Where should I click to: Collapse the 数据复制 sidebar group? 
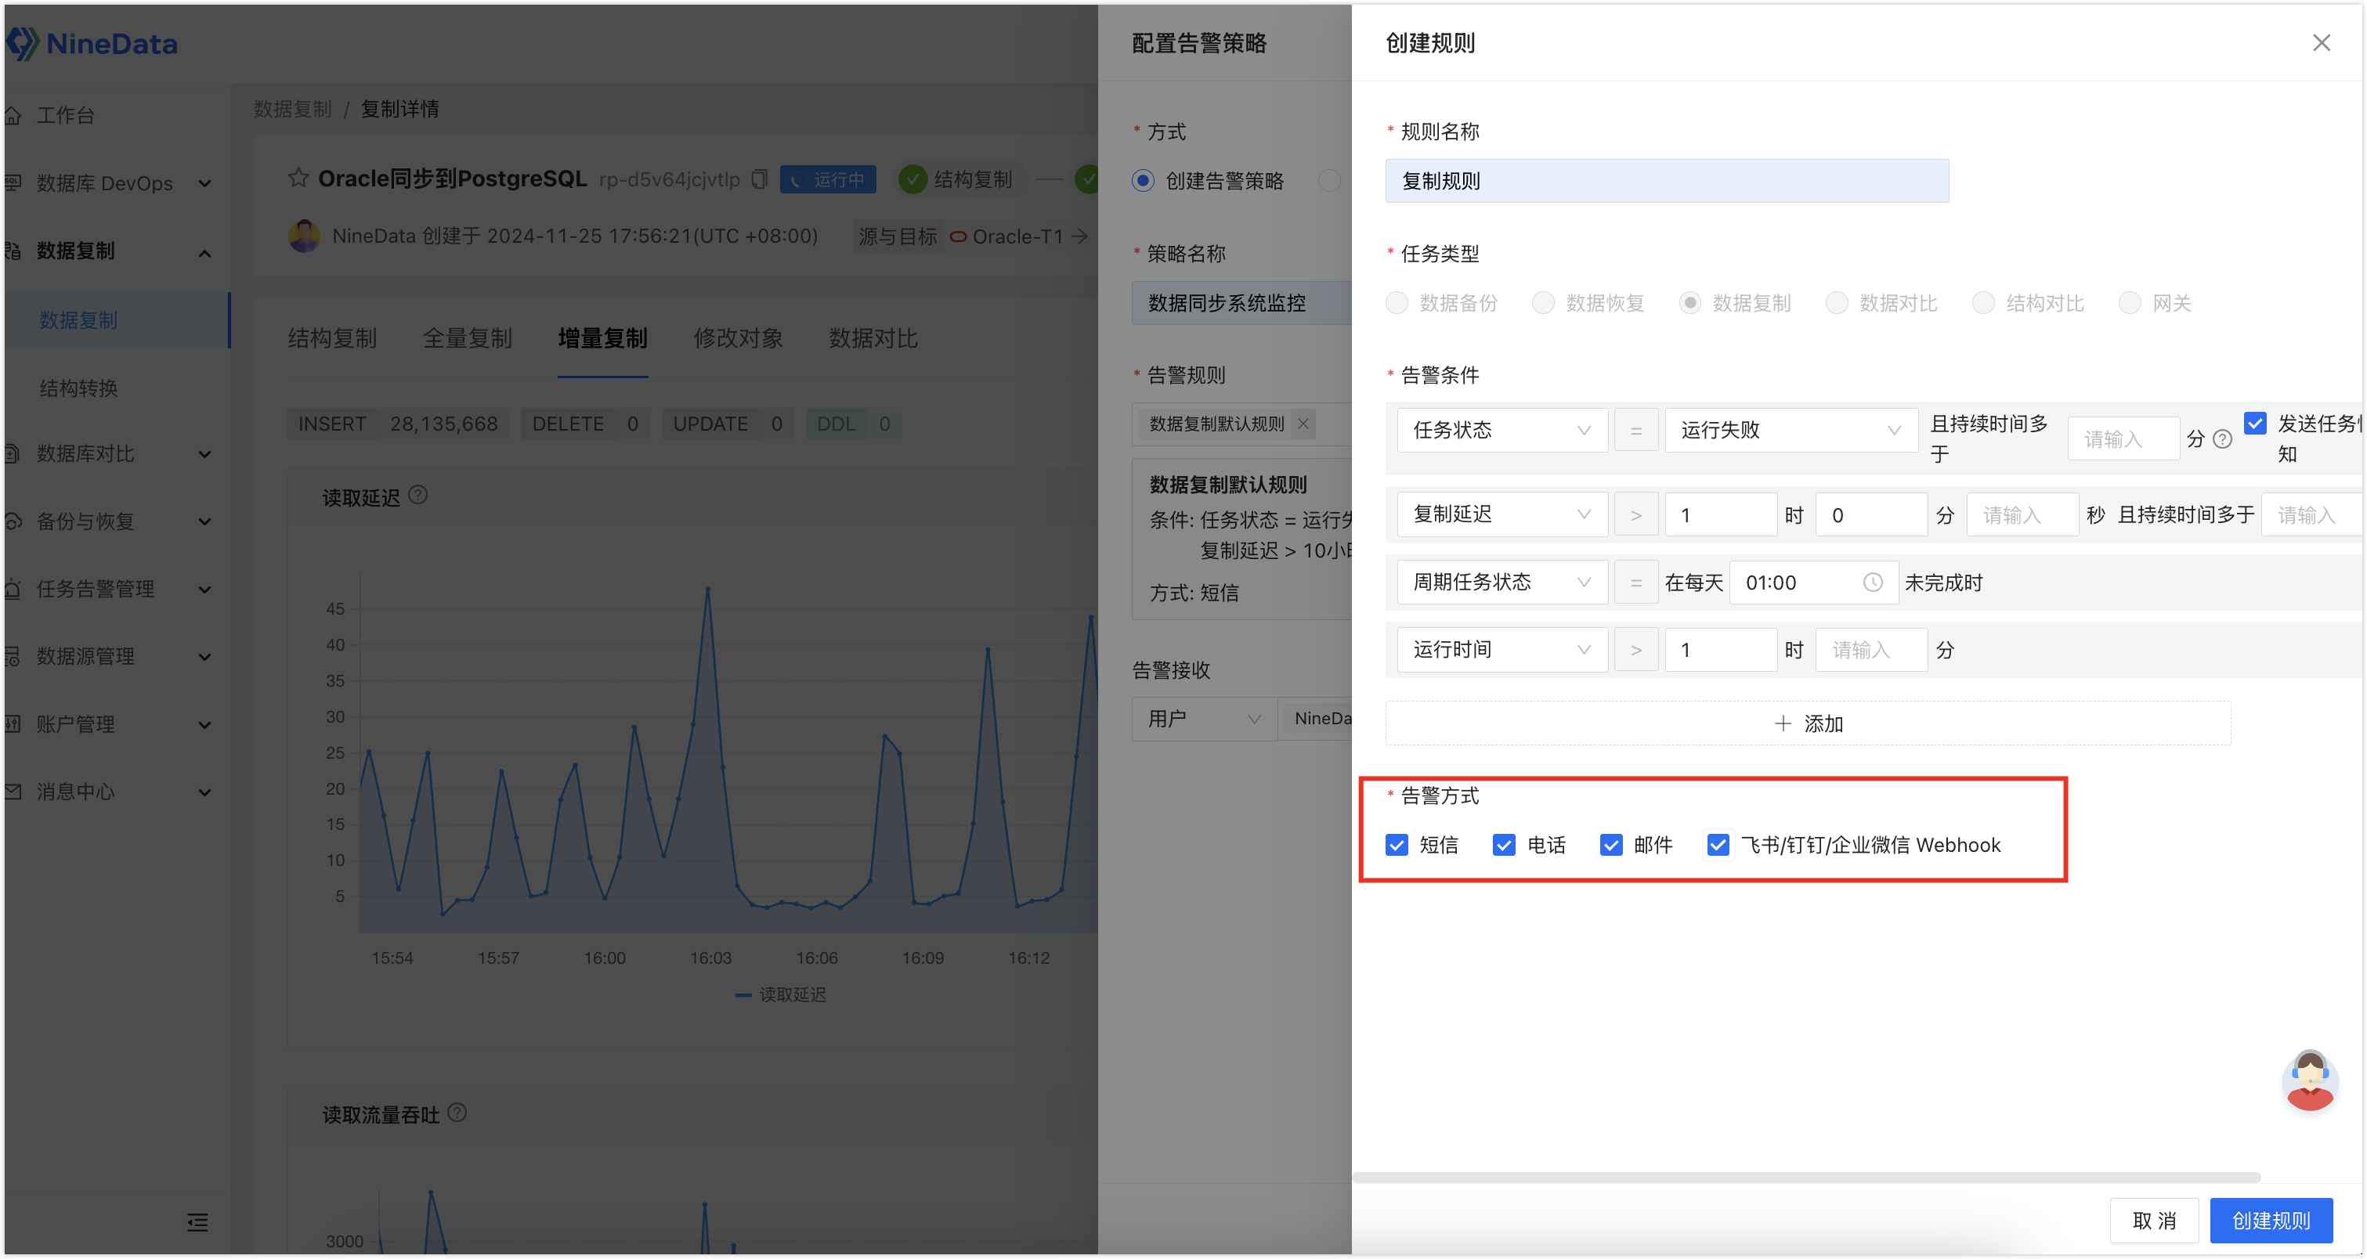tap(205, 253)
